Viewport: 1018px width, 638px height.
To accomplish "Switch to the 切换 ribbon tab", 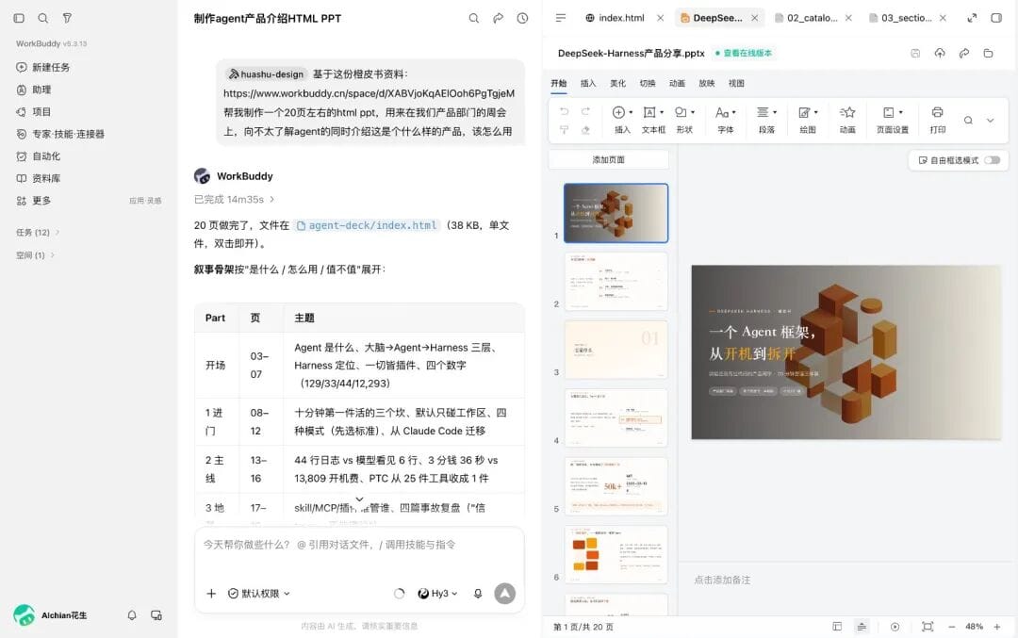I will pyautogui.click(x=647, y=83).
